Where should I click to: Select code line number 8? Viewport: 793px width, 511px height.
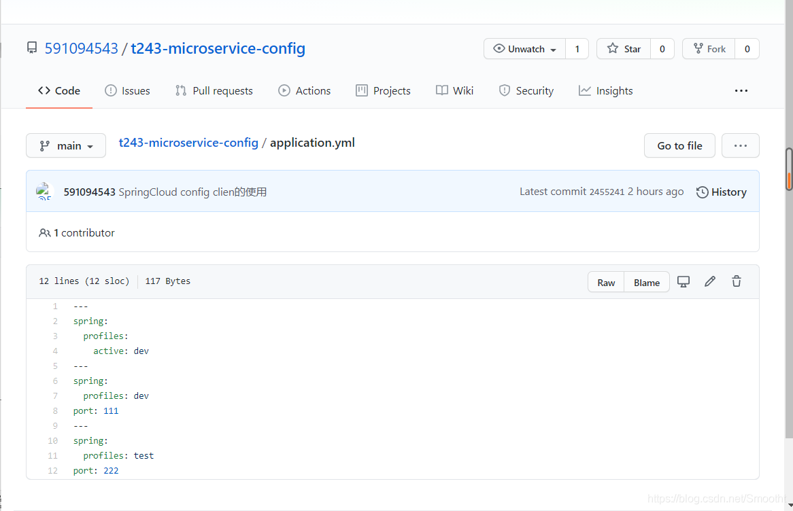[x=55, y=411]
